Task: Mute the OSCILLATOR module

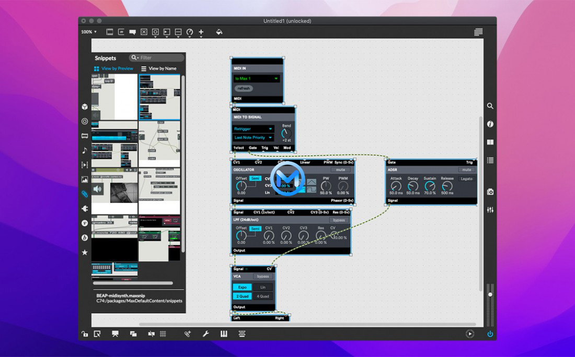Action: 340,170
